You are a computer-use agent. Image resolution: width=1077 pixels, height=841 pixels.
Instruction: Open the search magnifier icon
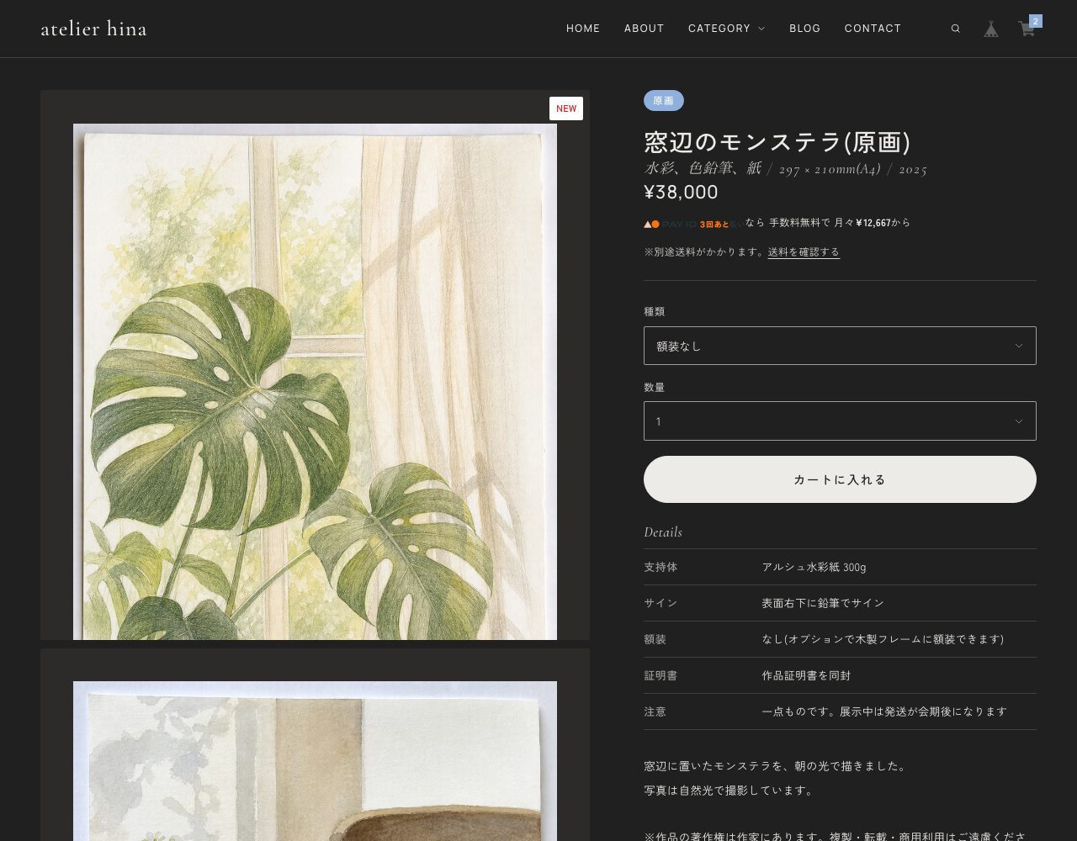[x=955, y=29]
